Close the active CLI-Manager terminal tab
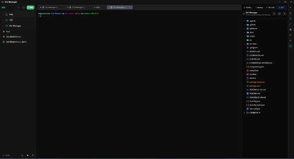Image resolution: width=294 pixels, height=159 pixels. coord(130,7)
